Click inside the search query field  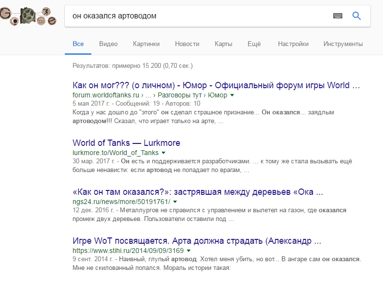click(x=193, y=16)
